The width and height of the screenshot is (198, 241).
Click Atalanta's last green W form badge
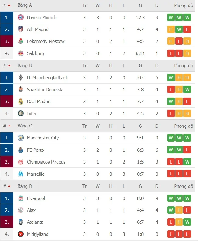[x=187, y=222]
